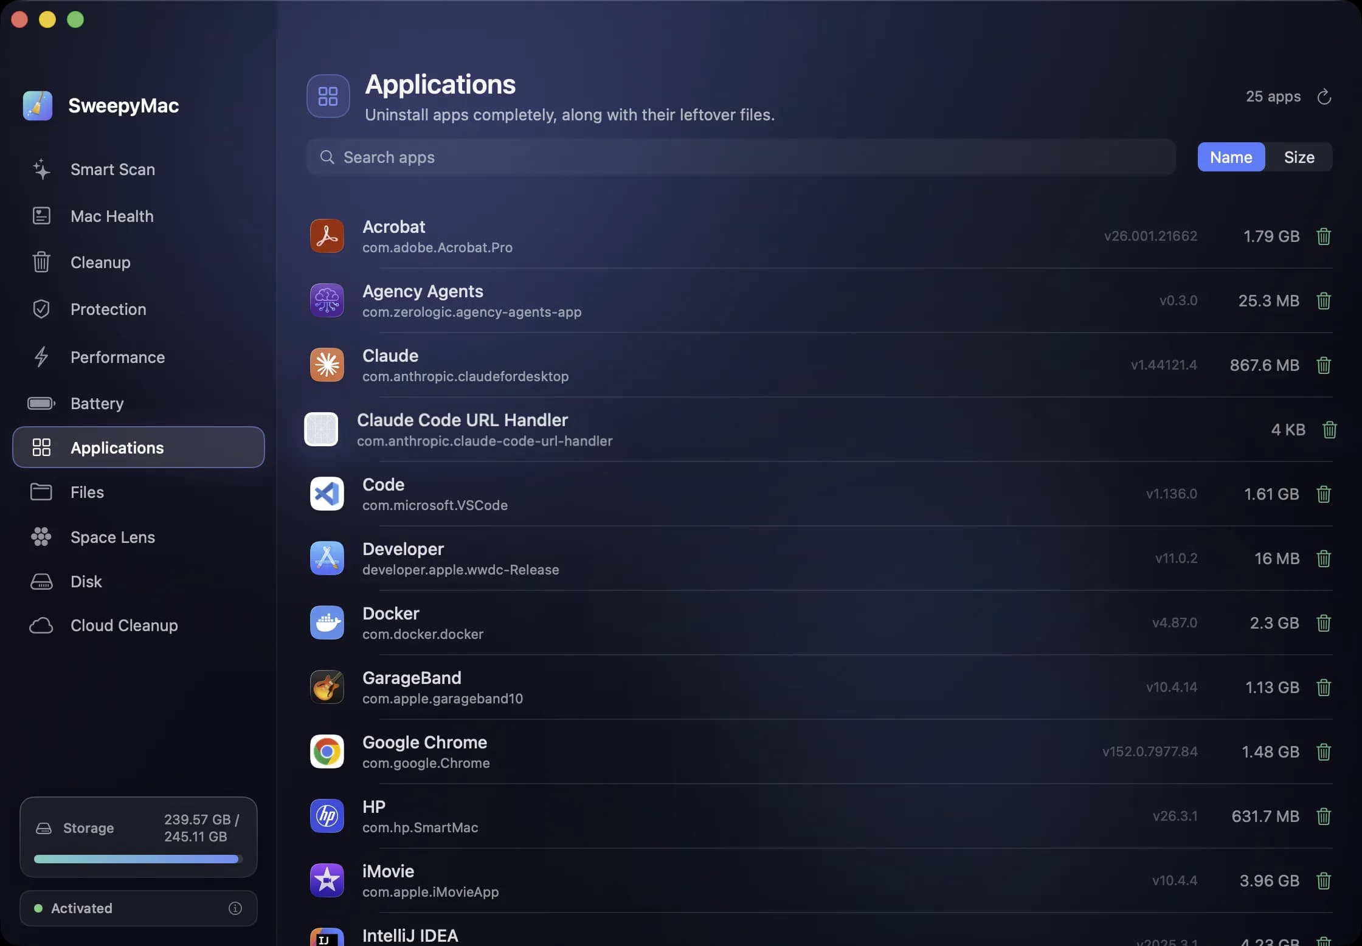
Task: Click the Storage usage progress bar
Action: [x=138, y=859]
